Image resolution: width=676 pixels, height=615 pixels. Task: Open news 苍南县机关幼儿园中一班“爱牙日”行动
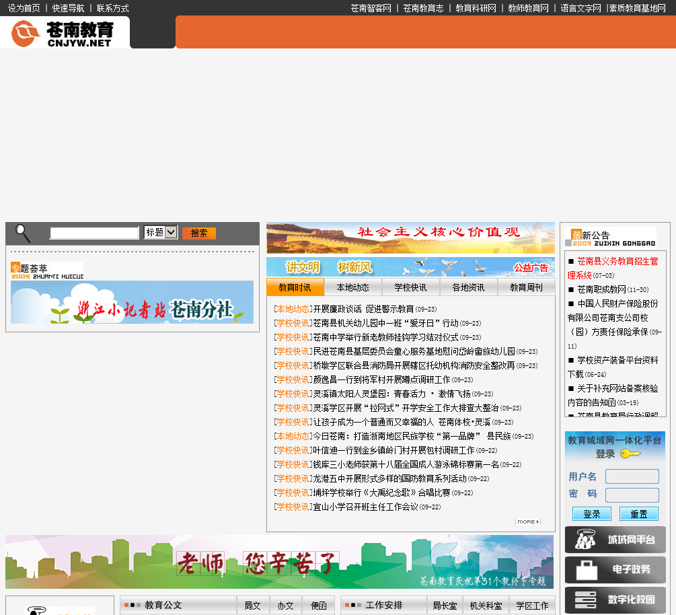click(385, 324)
